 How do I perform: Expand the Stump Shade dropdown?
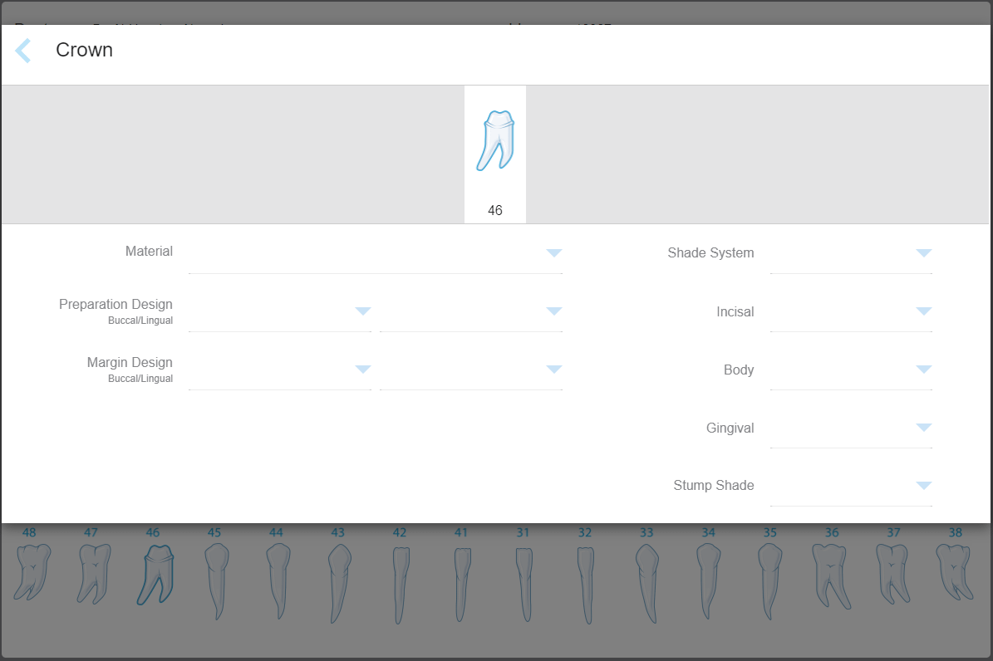coord(851,486)
